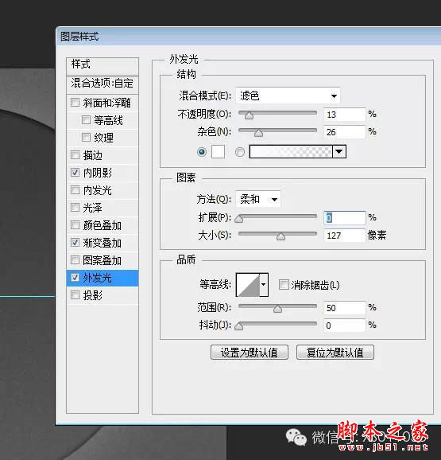Uncheck the 内阴影 checkbox
This screenshot has height=460, width=441.
click(x=75, y=172)
